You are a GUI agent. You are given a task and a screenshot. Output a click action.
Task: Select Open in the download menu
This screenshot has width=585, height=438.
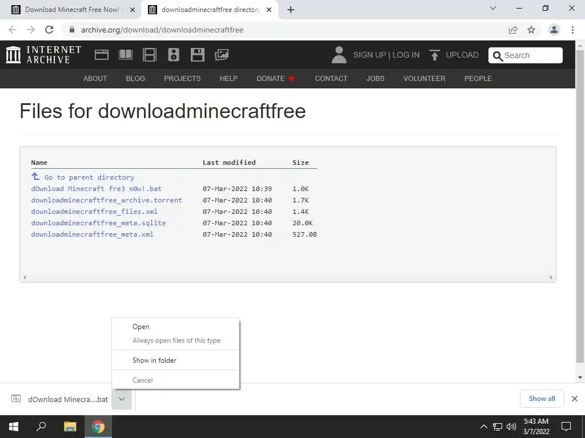click(176, 327)
